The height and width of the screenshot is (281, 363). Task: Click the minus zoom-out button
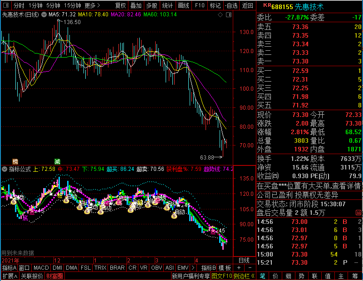tap(250, 268)
